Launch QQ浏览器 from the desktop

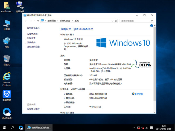point(7,112)
